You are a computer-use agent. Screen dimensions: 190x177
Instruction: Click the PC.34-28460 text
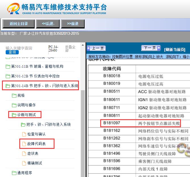(x=53, y=49)
